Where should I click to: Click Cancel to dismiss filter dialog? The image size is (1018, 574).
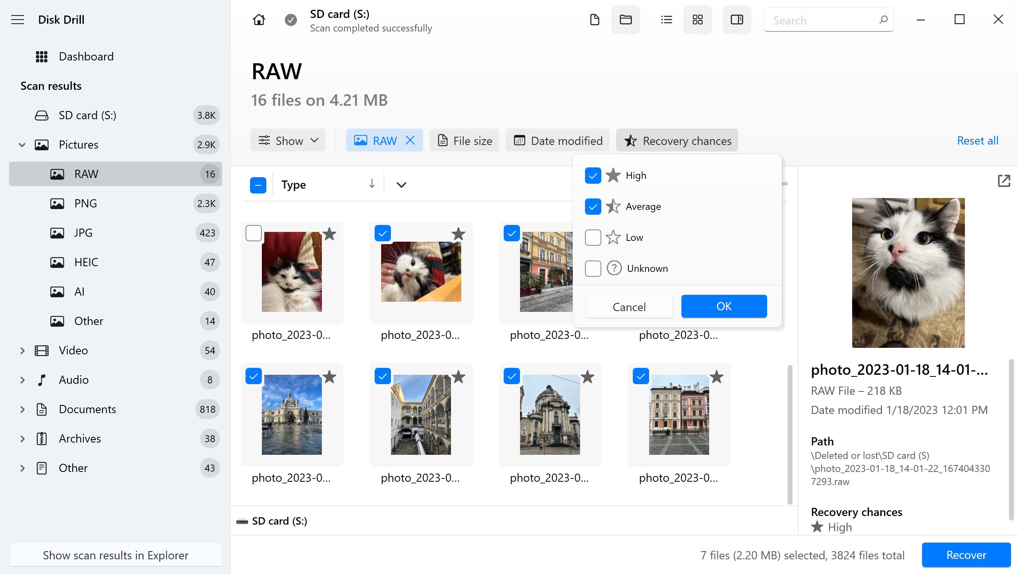coord(629,305)
